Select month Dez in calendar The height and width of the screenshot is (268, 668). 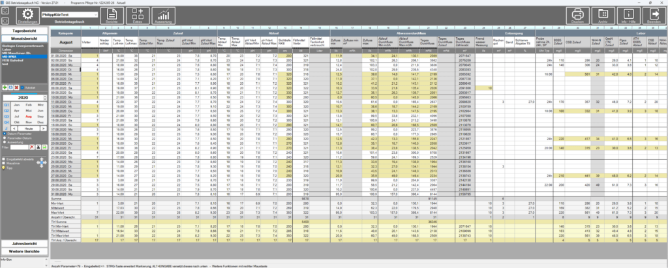[40, 122]
